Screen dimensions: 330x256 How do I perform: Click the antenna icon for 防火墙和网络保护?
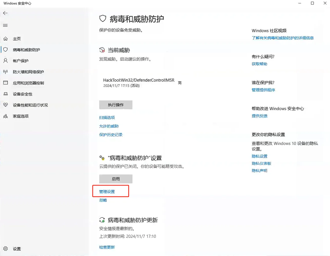(6, 72)
